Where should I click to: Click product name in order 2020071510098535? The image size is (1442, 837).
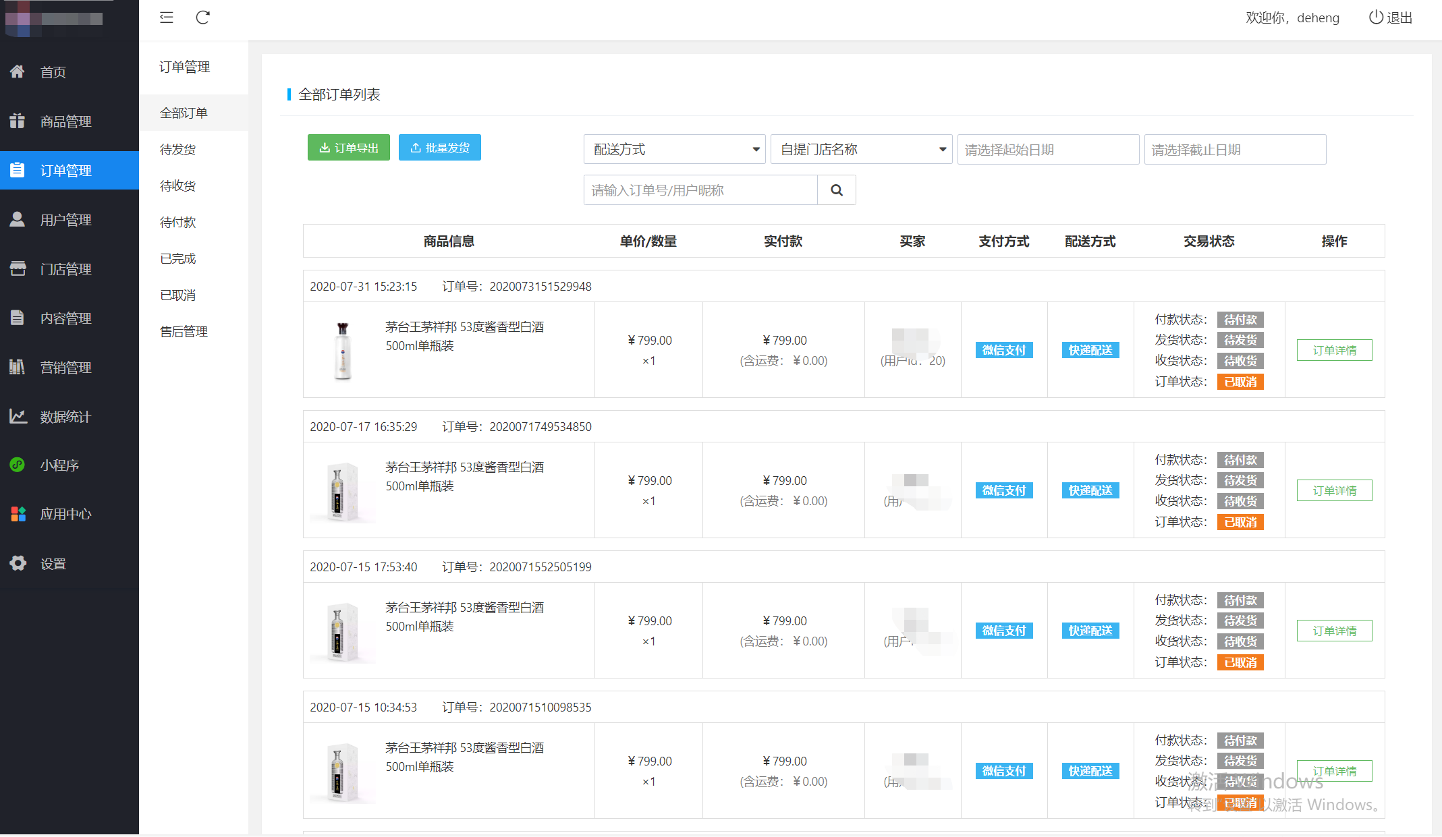(x=464, y=757)
